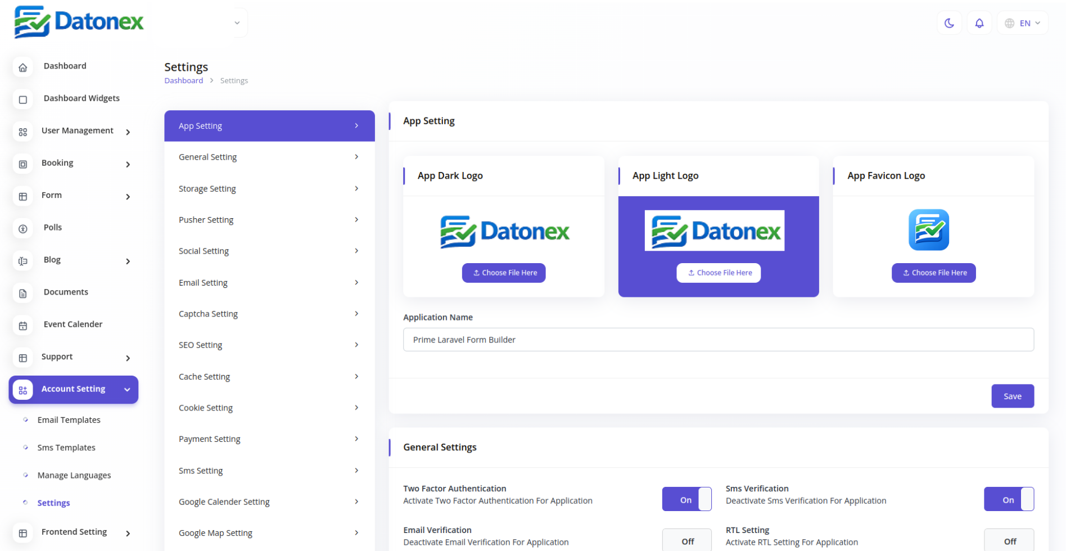Turn off Two Factor Authentication toggle

click(686, 499)
